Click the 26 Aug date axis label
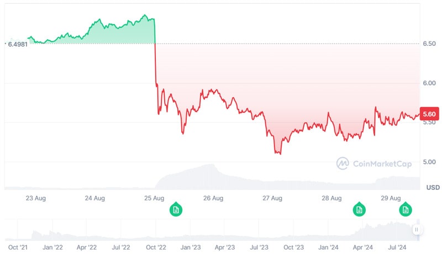 (x=213, y=198)
